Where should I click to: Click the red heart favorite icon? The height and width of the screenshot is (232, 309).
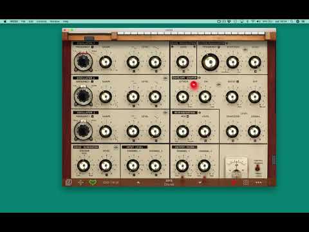click(234, 182)
